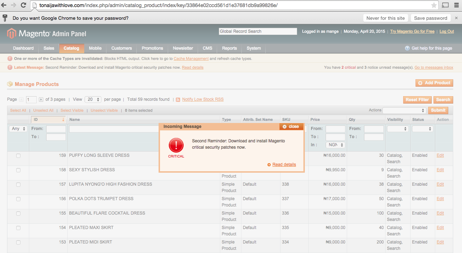The image size is (462, 253).
Task: Click the red CRITICAL alert icon
Action: tap(176, 145)
